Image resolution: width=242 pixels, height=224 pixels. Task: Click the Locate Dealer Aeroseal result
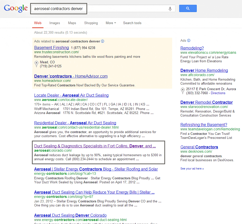point(71,95)
